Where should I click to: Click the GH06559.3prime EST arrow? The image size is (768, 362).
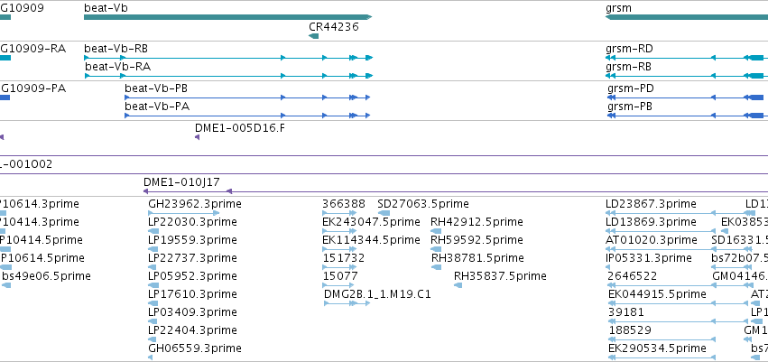151,357
